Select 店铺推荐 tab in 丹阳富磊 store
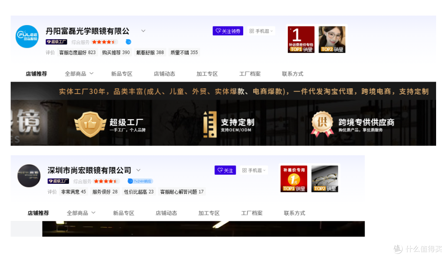 36,74
